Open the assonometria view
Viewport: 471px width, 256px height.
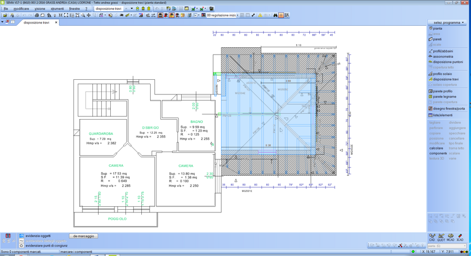(x=443, y=57)
